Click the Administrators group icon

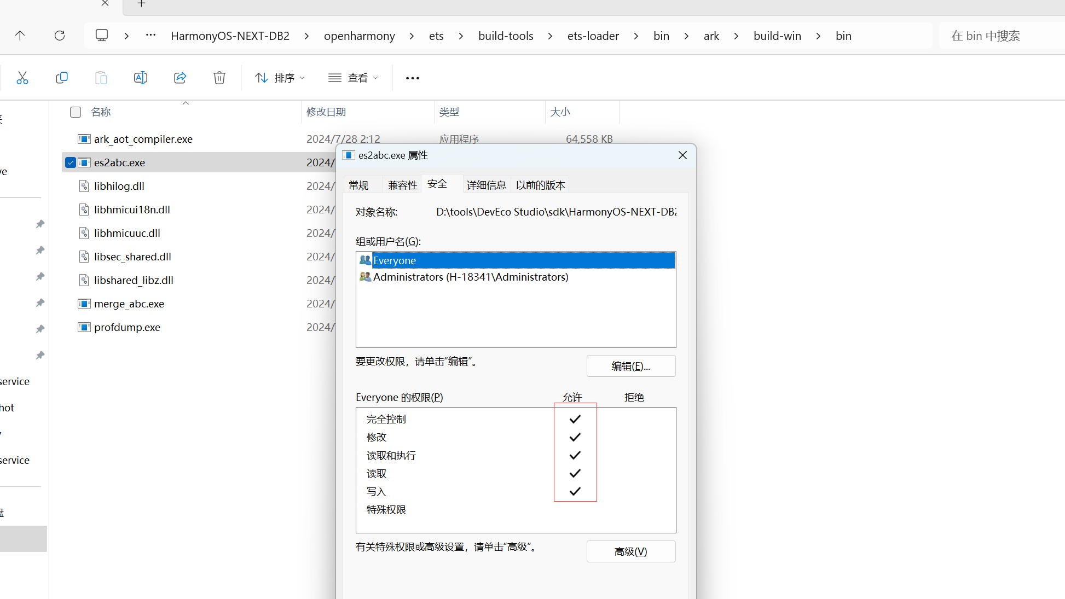coord(365,277)
